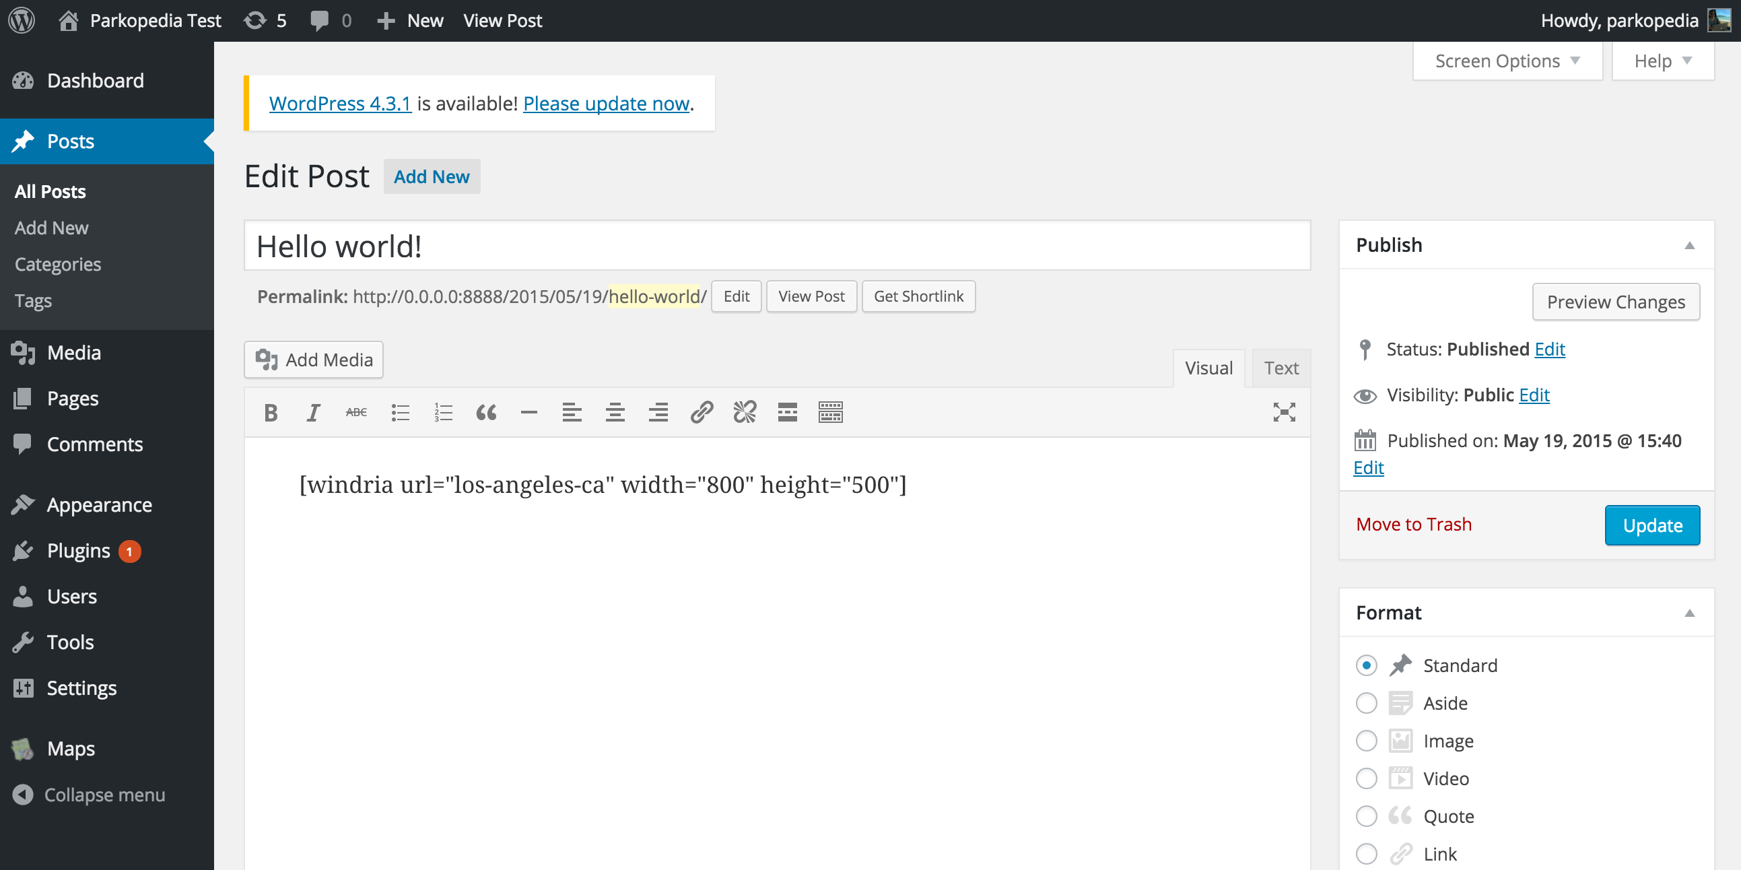Click Add New button beside Edit Post
The image size is (1741, 870).
tap(432, 176)
